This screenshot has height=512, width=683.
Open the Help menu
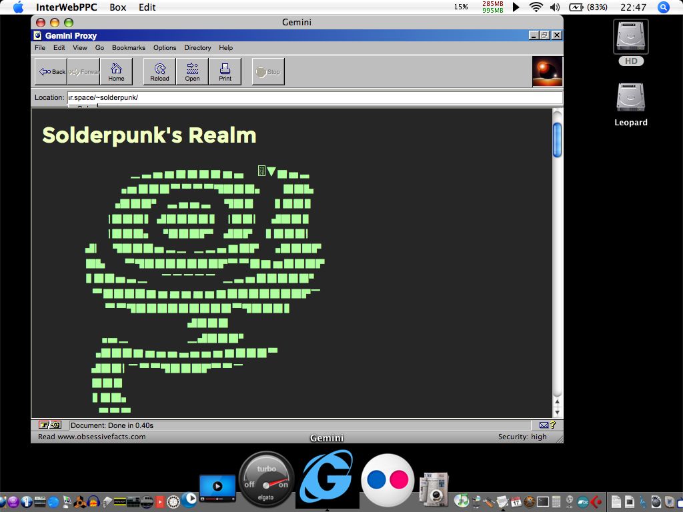tap(225, 48)
